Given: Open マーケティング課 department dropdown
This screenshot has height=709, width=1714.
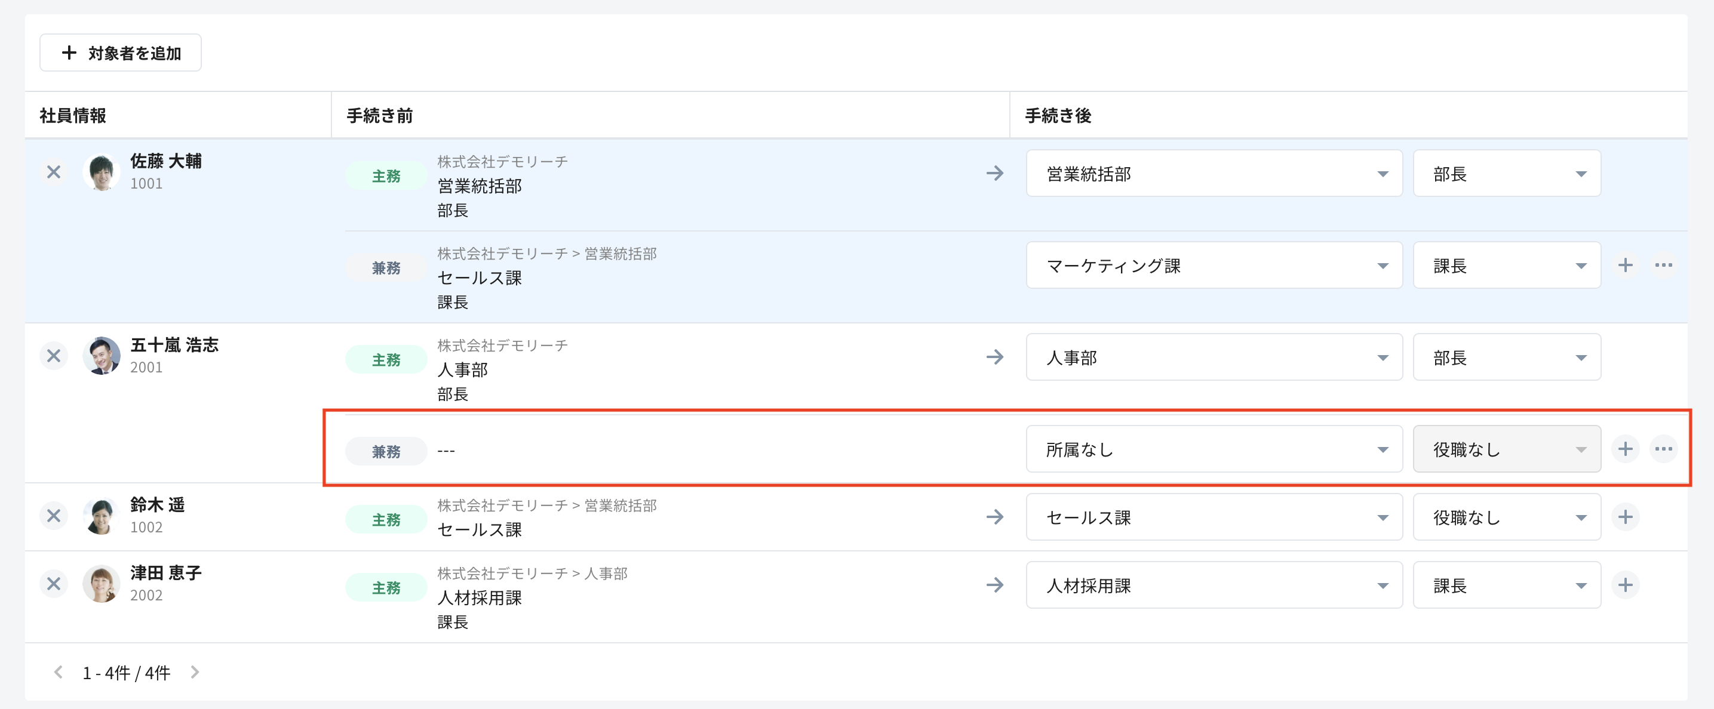Looking at the screenshot, I should pyautogui.click(x=1214, y=266).
